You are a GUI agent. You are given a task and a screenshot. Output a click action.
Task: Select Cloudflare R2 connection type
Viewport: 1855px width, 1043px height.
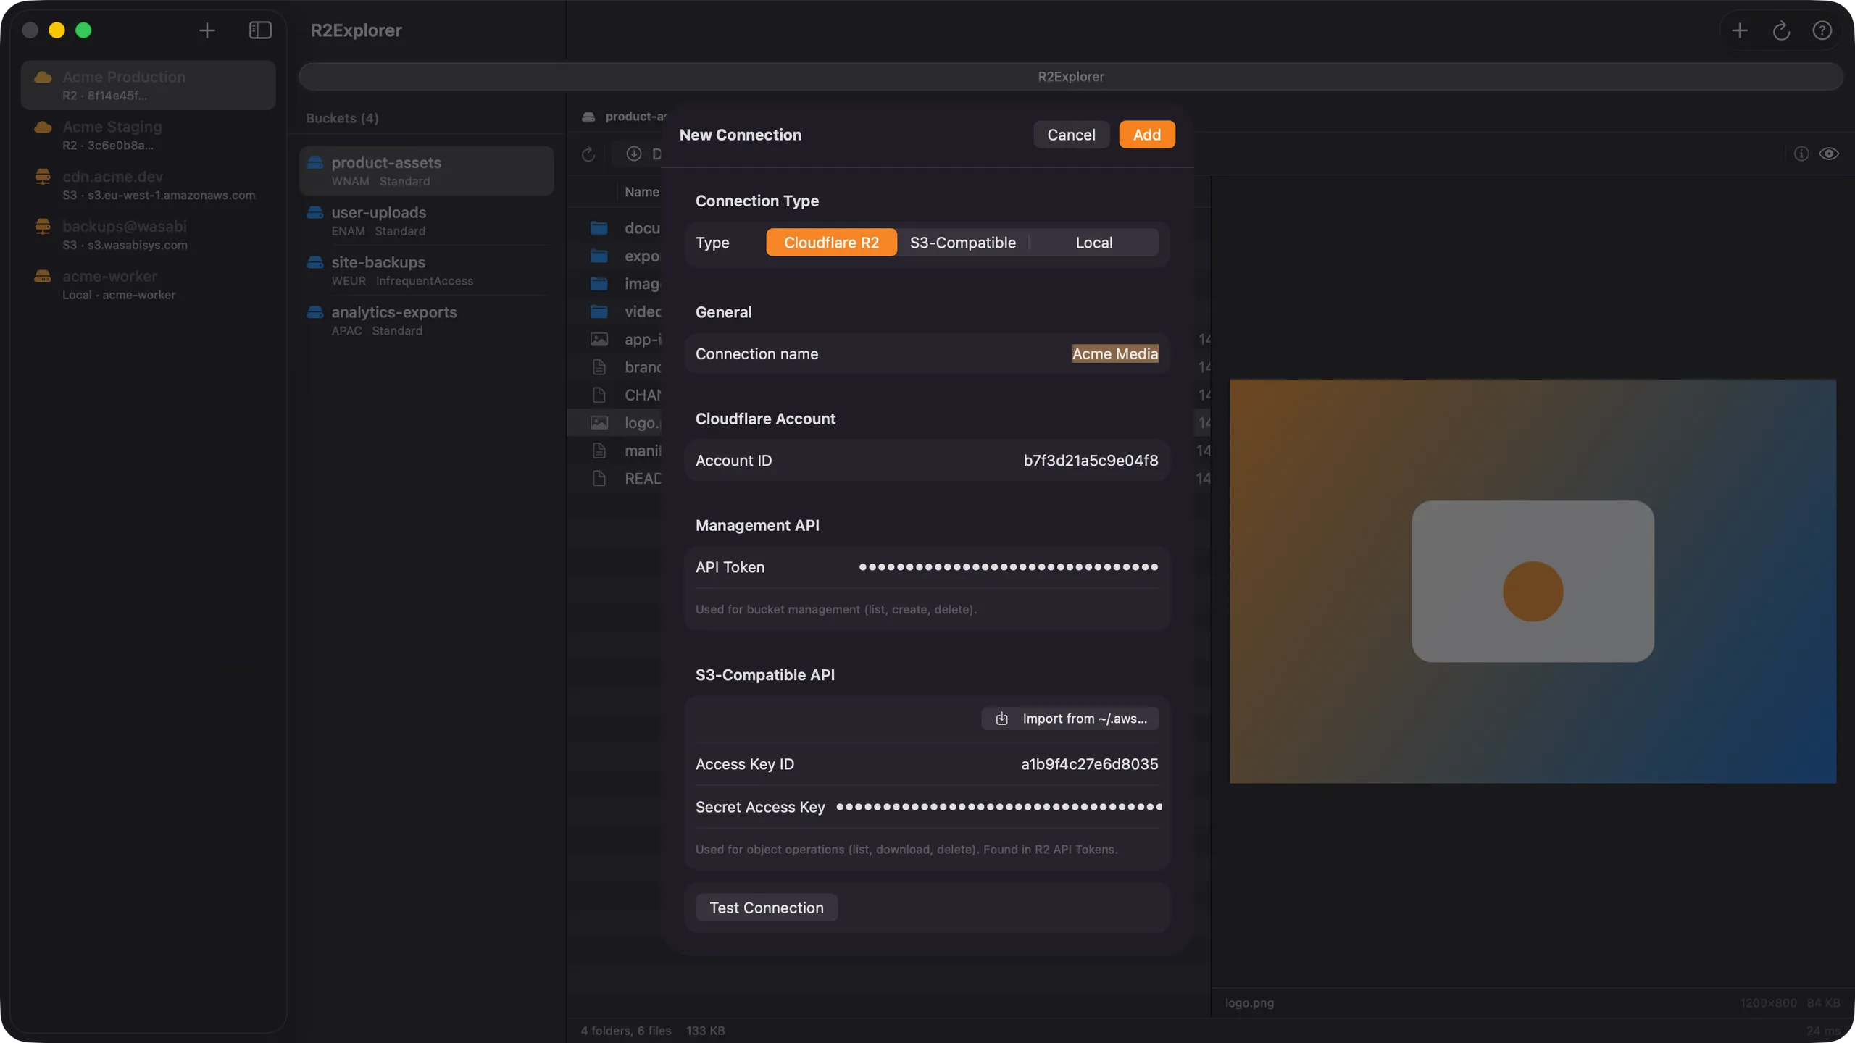click(x=831, y=243)
